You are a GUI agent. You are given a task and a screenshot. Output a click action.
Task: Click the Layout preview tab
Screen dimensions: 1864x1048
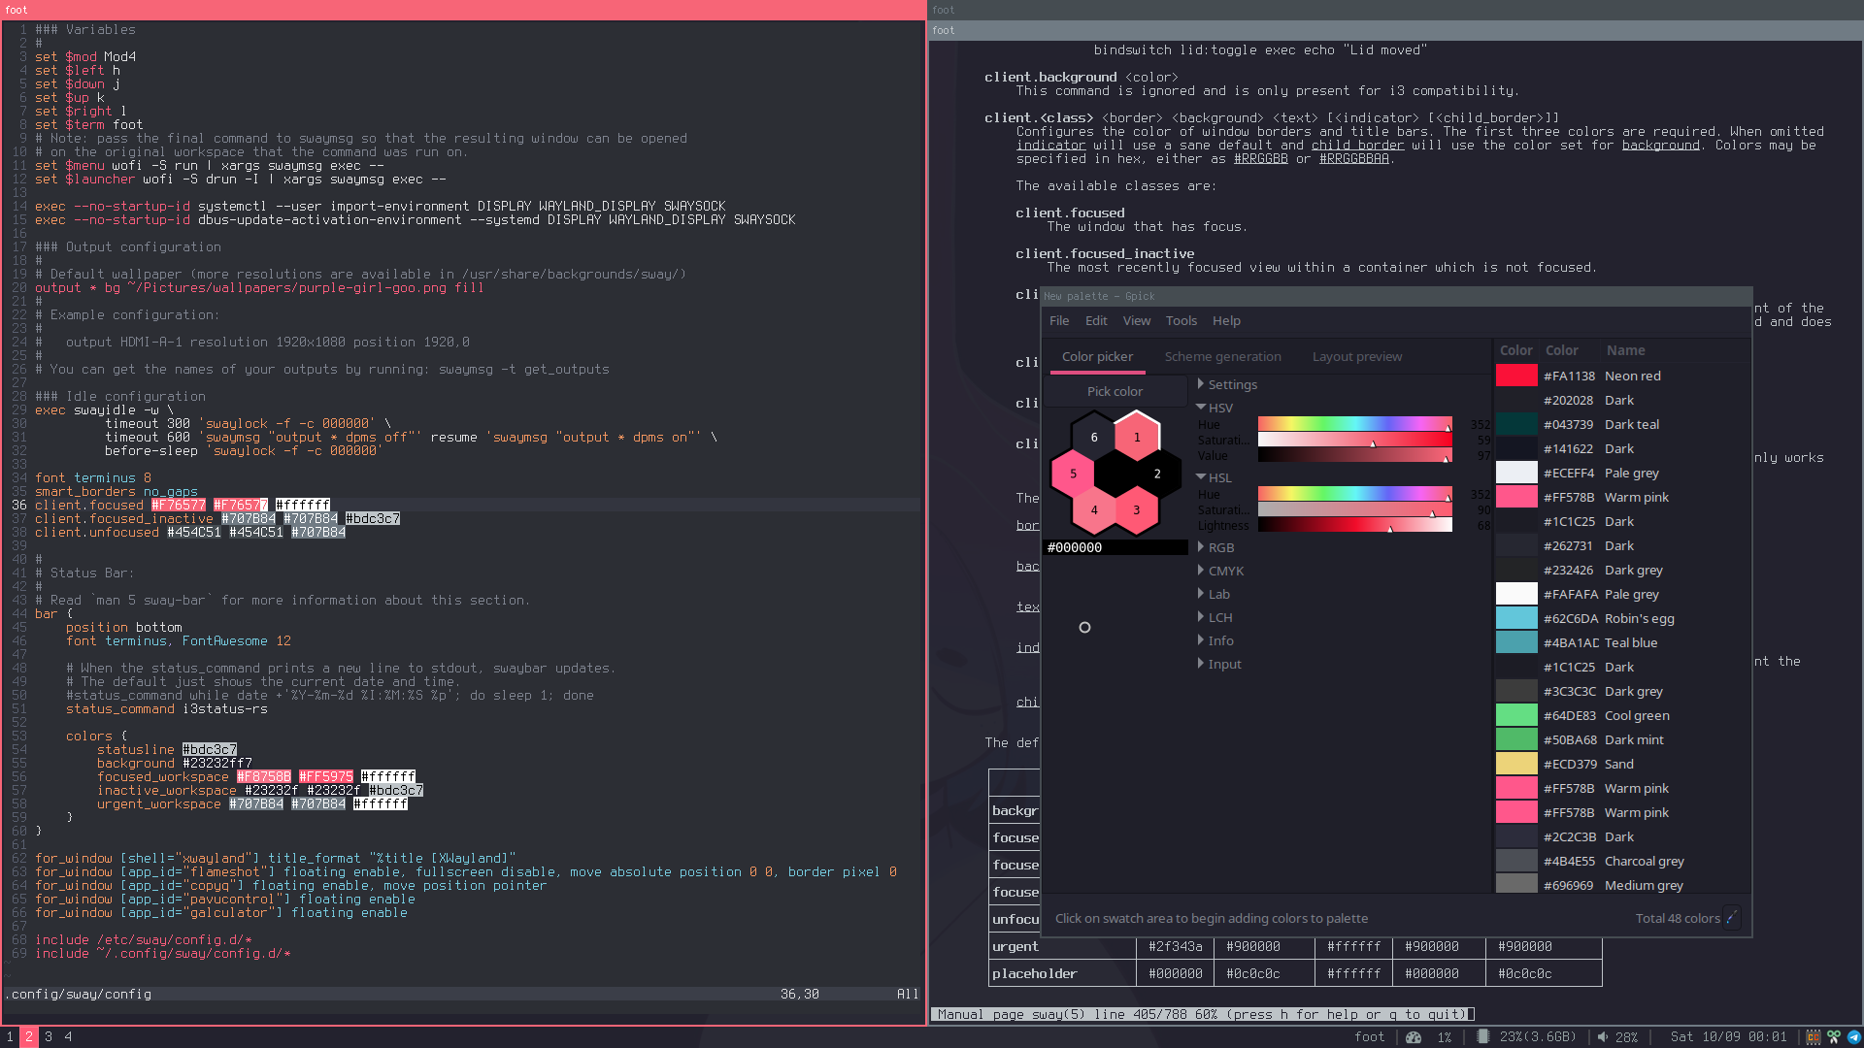click(x=1357, y=354)
